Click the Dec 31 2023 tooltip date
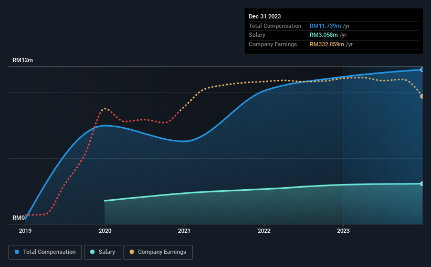Image resolution: width=431 pixels, height=267 pixels. coord(265,16)
